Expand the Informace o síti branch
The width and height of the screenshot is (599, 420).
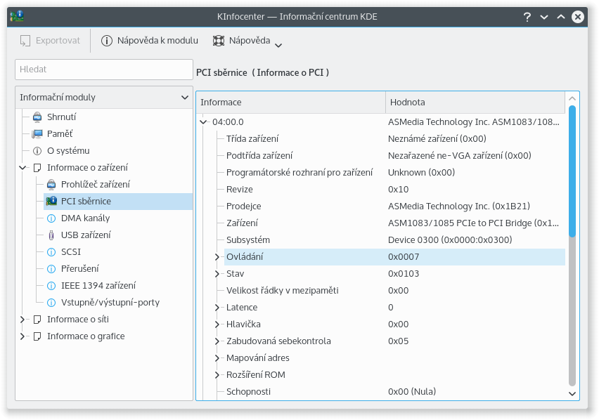pos(22,320)
